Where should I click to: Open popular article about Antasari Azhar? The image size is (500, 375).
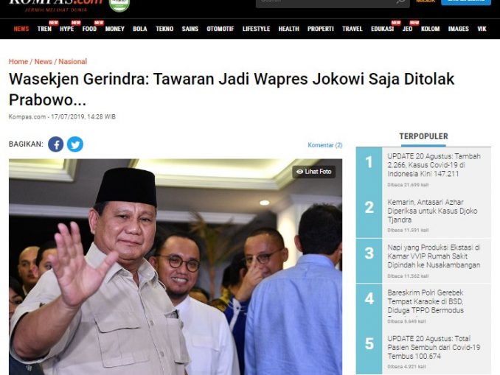(432, 211)
